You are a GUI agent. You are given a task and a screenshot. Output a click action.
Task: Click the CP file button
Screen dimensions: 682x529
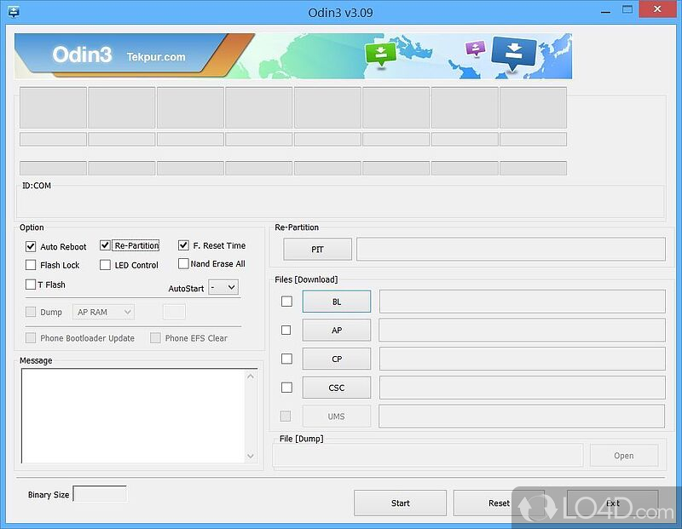(x=337, y=359)
